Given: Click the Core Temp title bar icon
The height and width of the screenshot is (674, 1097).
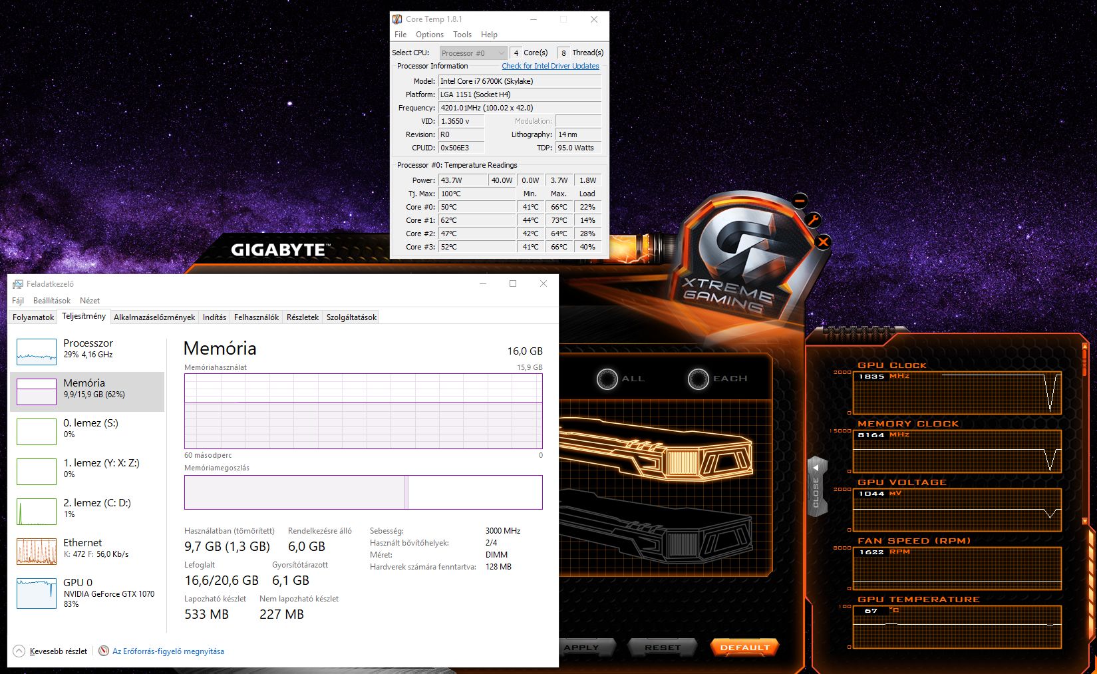Looking at the screenshot, I should pos(397,19).
